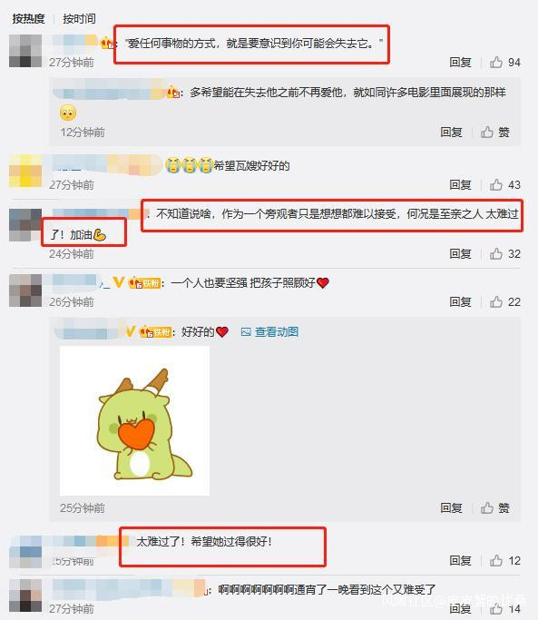Reply to 希望瓦嫂好好的 comment

point(460,184)
